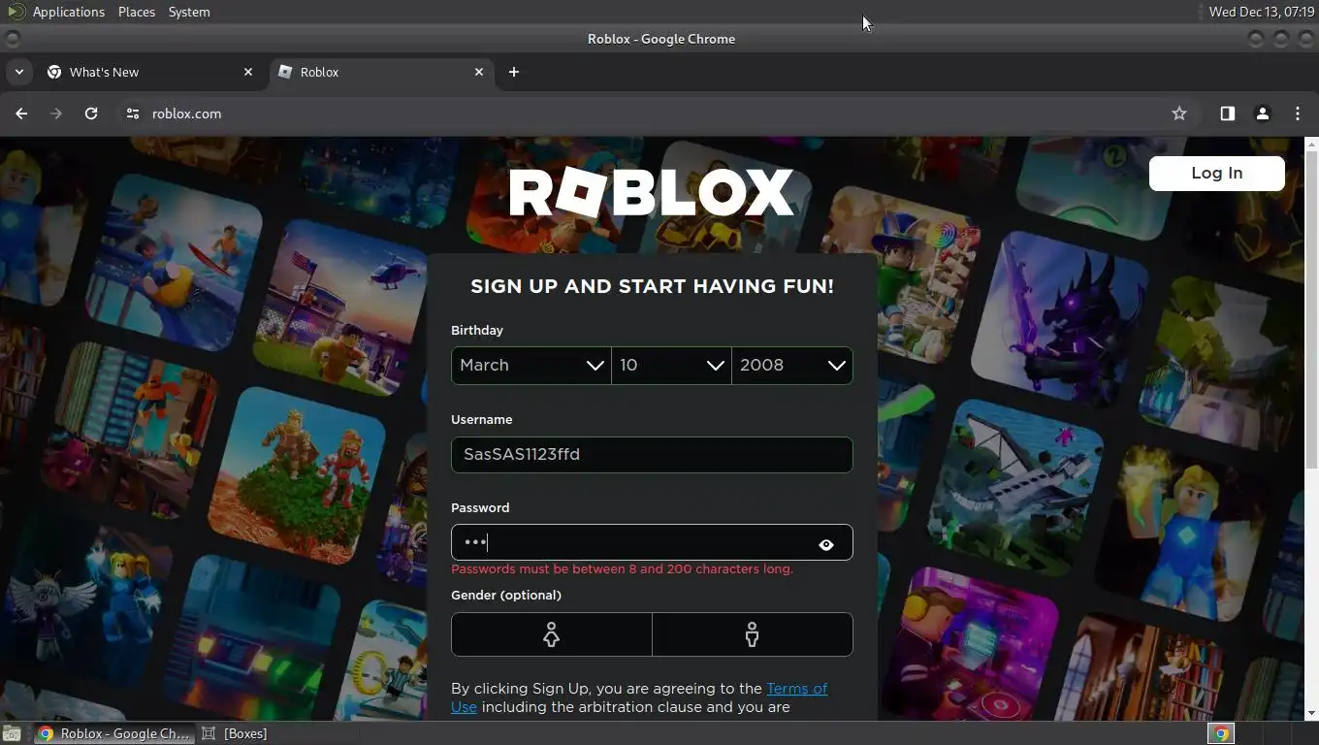The image size is (1319, 745).
Task: Switch to the What's New tab
Action: pos(150,72)
